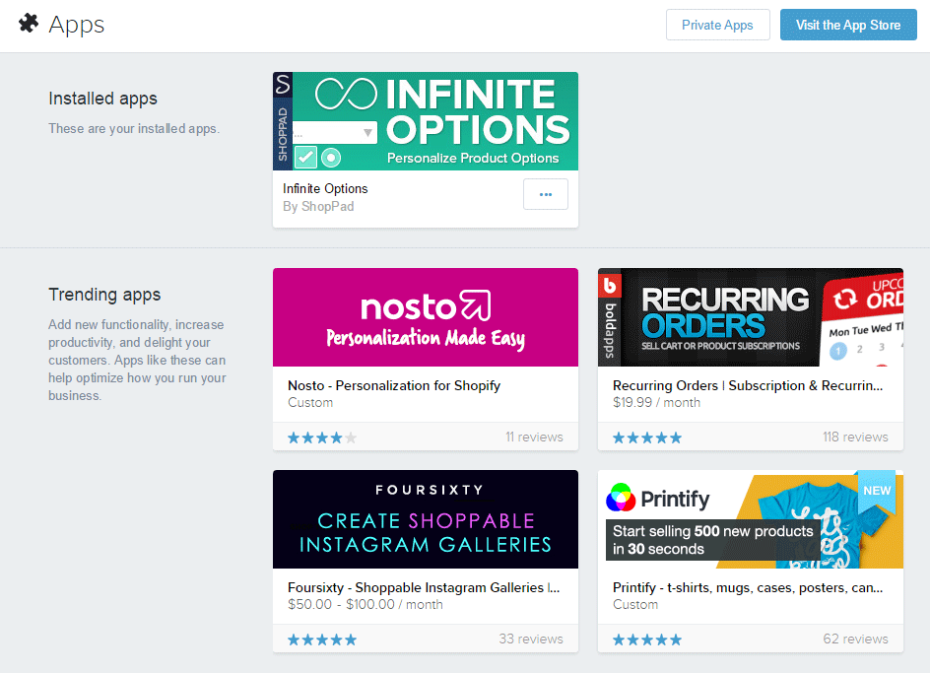View Nosto's 11 reviews
The image size is (930, 673).
[x=534, y=437]
